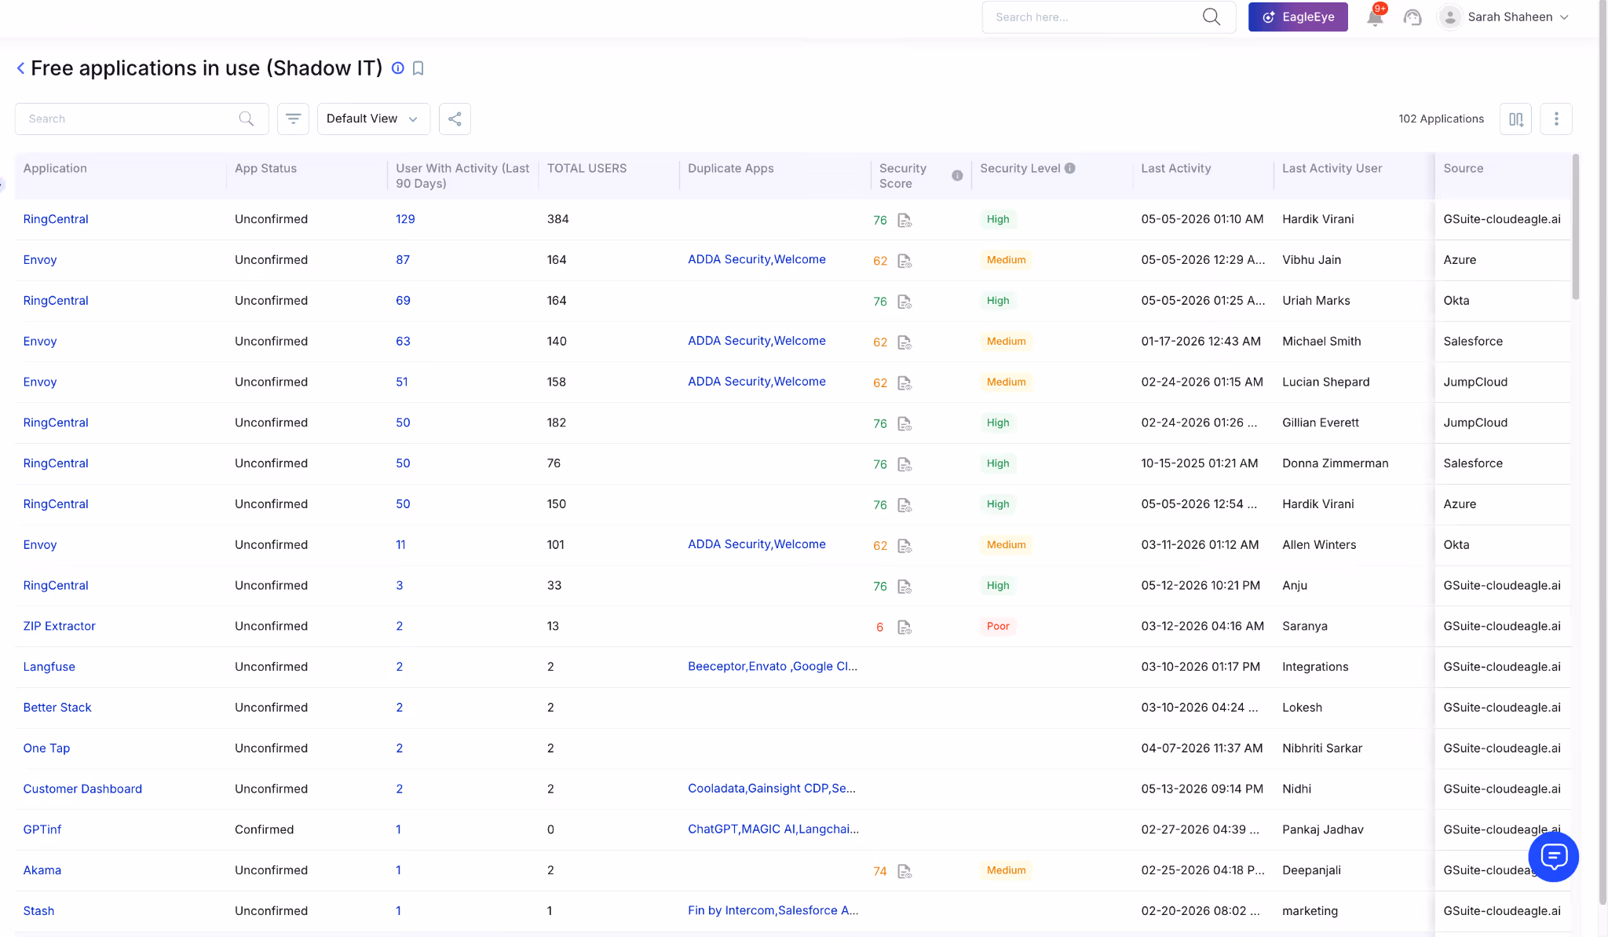The image size is (1608, 937).
Task: Sort by Last Activity column header
Action: click(1176, 168)
